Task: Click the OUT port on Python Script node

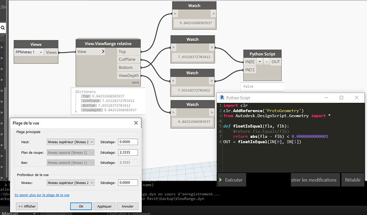Action: 275,62
